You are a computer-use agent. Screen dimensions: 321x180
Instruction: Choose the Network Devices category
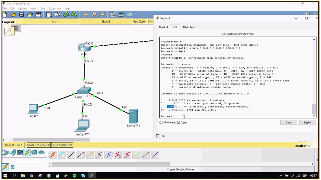5,152
